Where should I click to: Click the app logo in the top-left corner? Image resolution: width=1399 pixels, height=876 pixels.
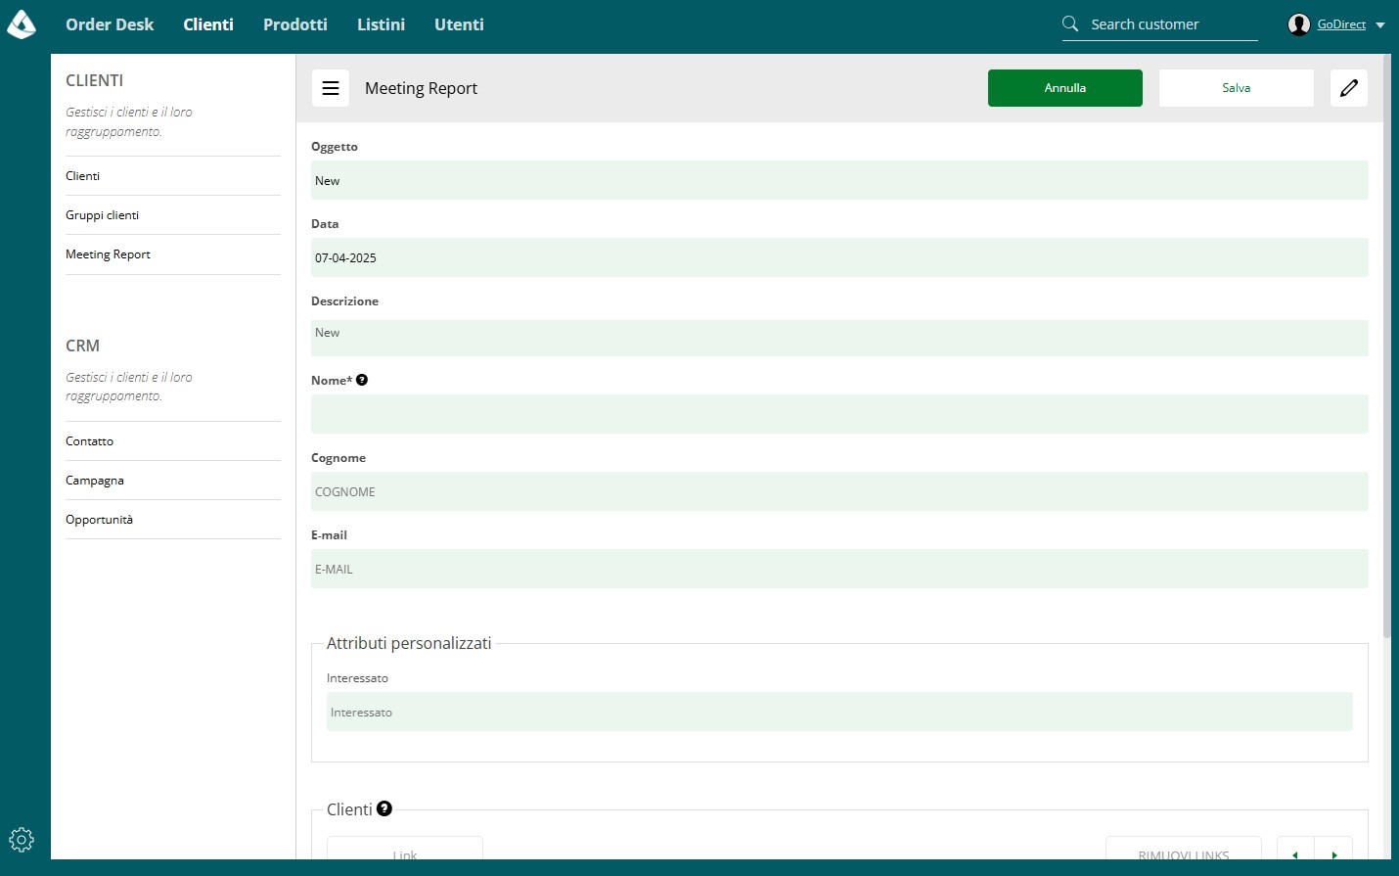(22, 24)
